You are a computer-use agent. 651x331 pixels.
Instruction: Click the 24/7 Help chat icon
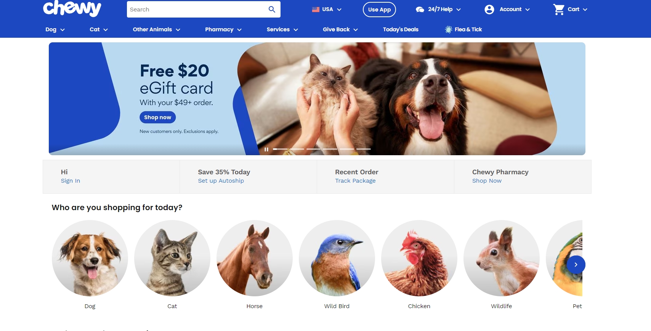(420, 10)
